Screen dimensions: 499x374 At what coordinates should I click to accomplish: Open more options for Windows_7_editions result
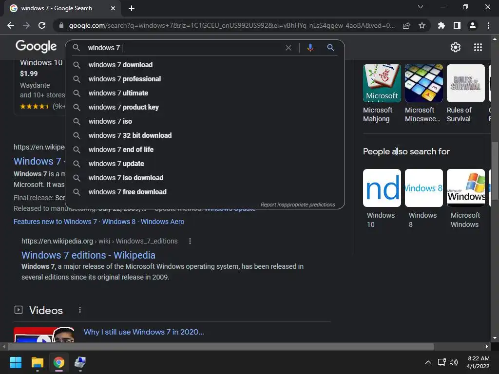pyautogui.click(x=190, y=241)
